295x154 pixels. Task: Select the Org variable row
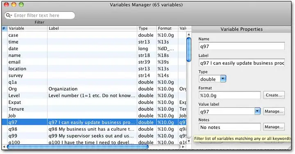tap(94, 89)
